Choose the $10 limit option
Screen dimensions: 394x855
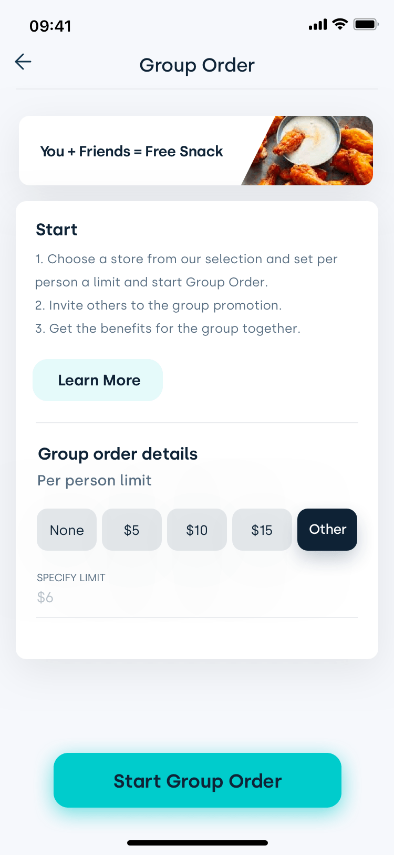pos(197,530)
